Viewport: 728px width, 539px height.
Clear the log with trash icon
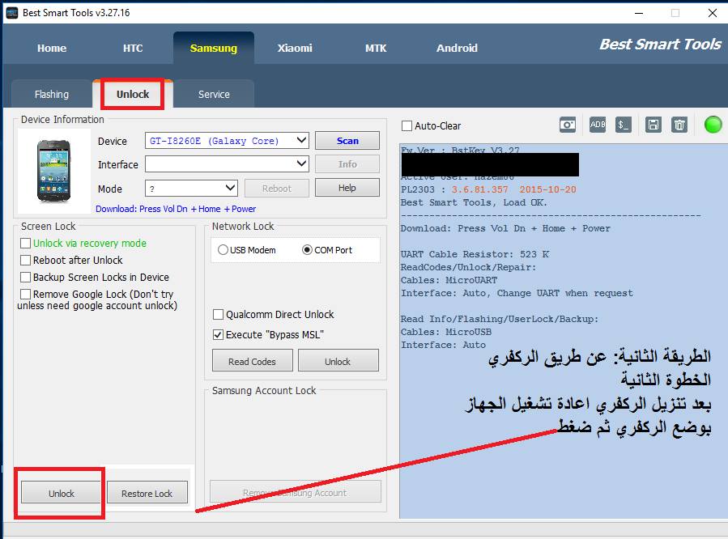(679, 125)
